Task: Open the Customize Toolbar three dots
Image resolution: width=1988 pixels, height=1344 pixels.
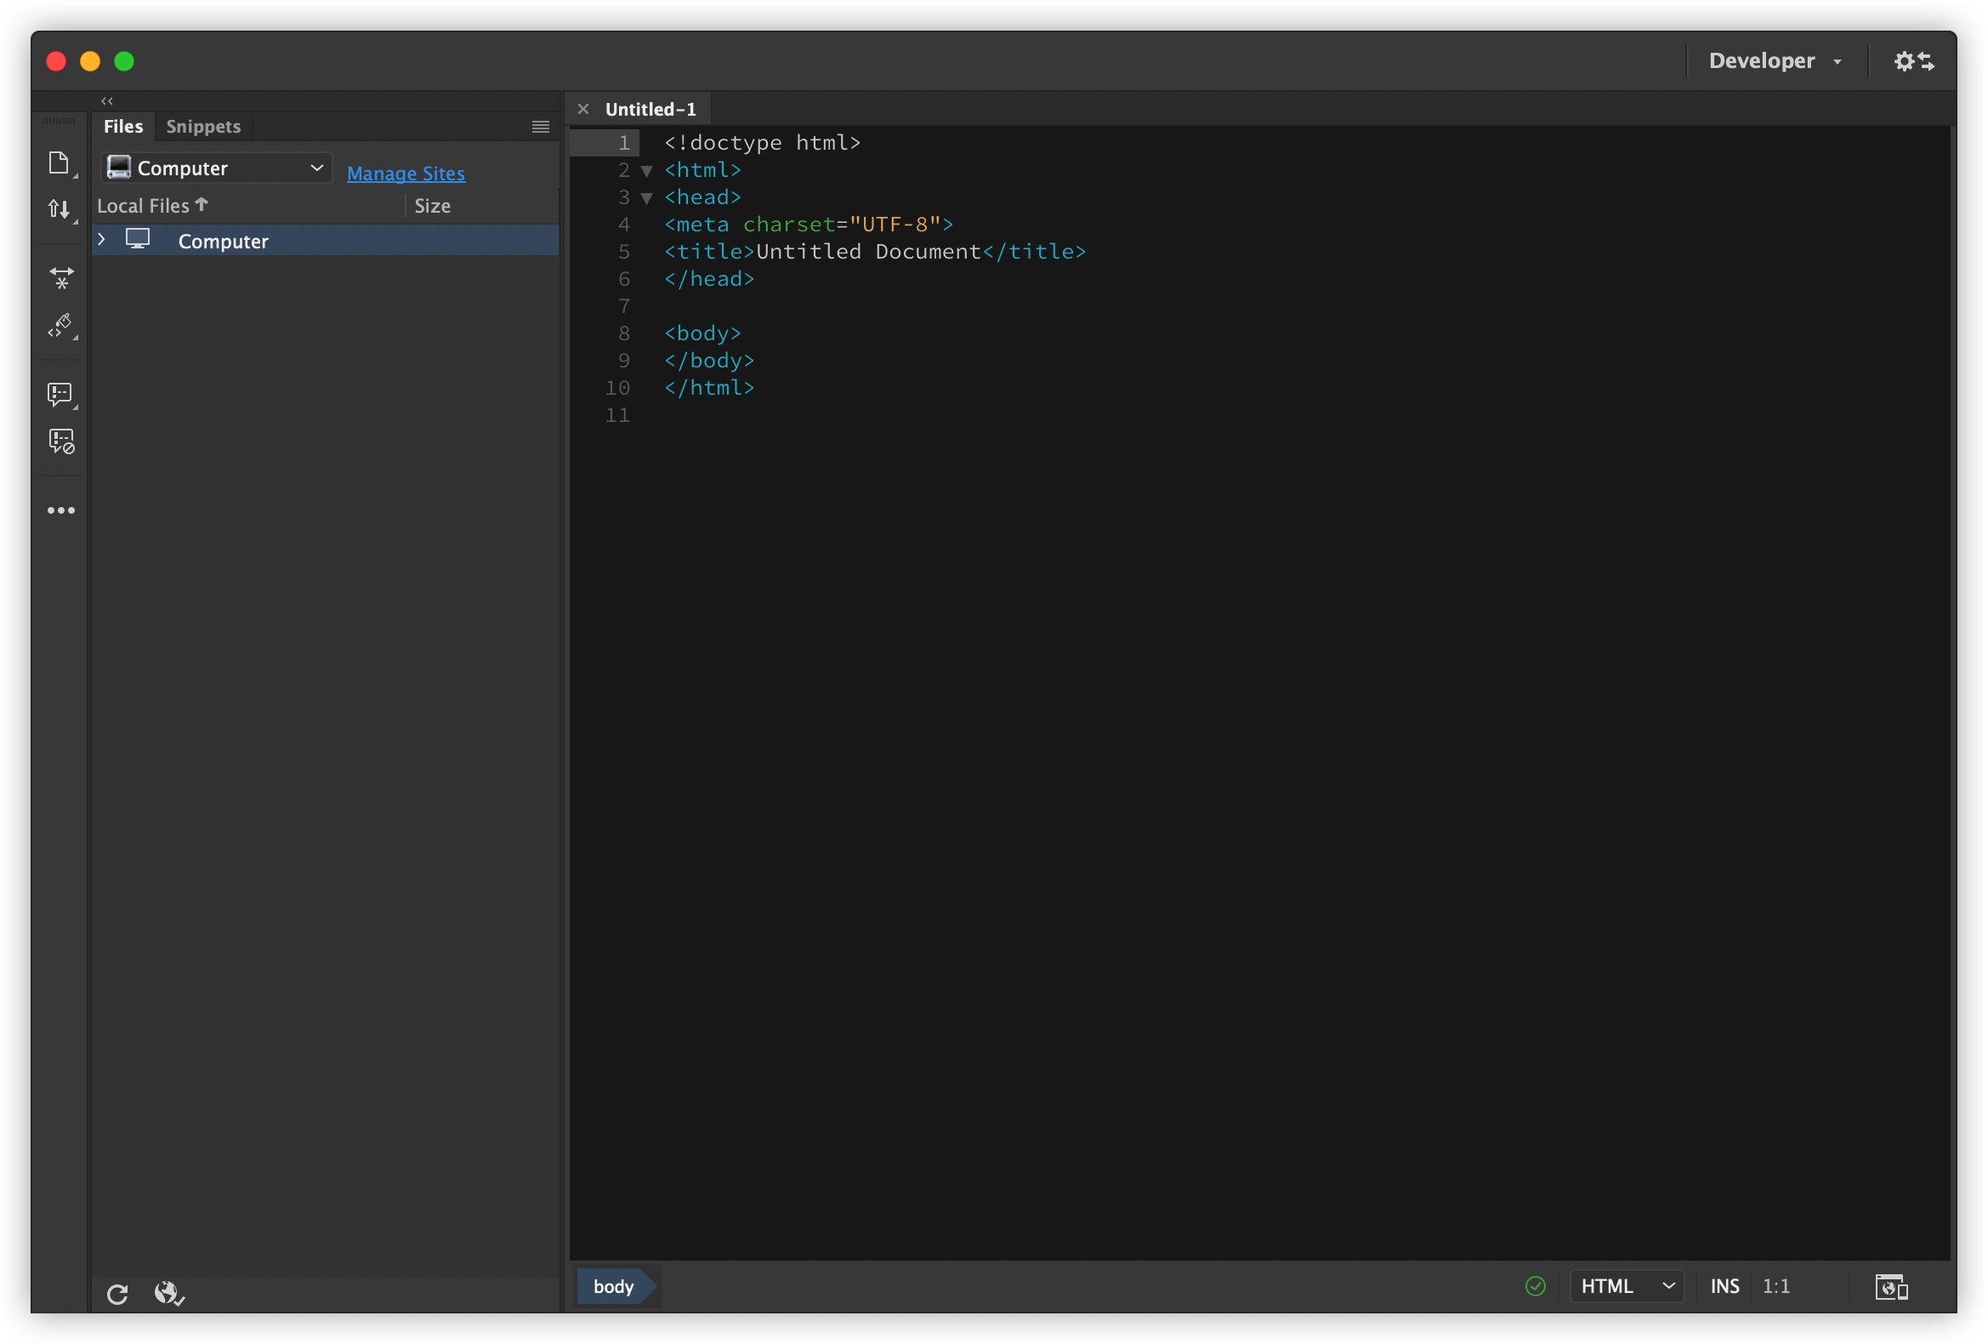Action: tap(60, 510)
